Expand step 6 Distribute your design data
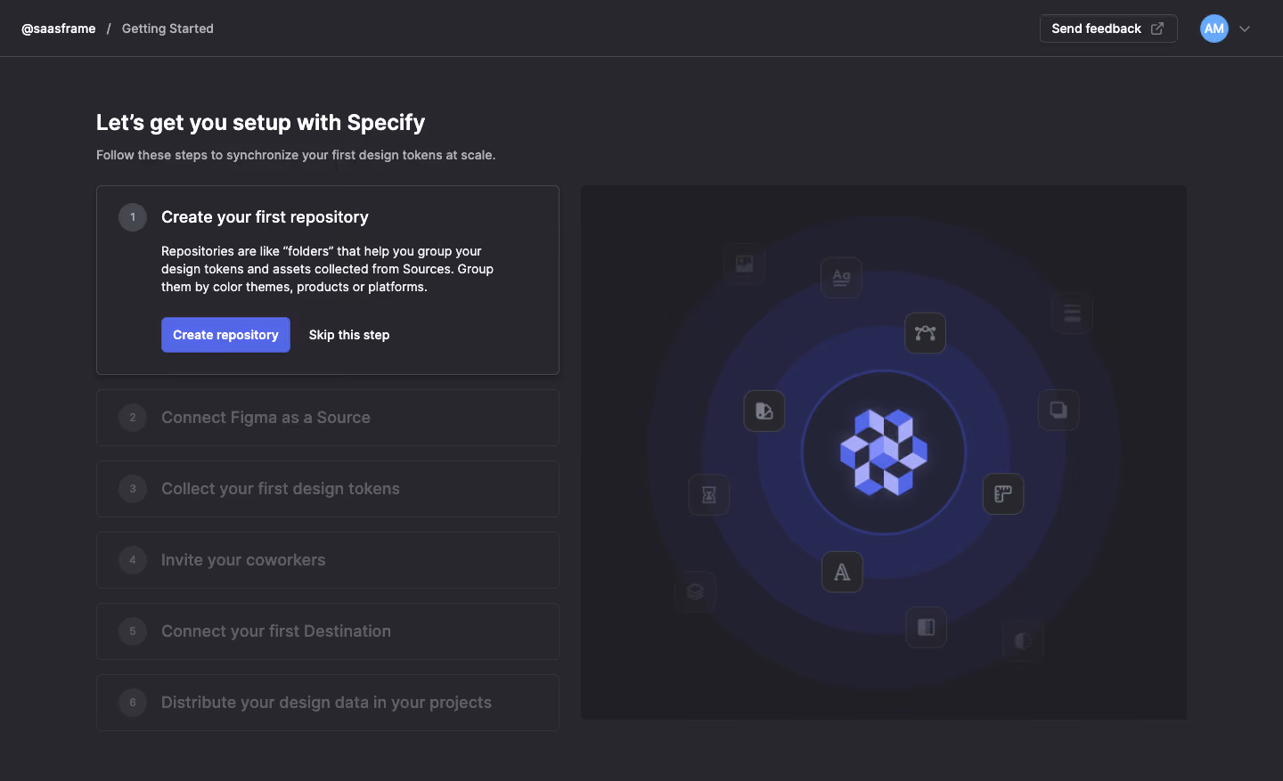The image size is (1283, 781). click(328, 703)
